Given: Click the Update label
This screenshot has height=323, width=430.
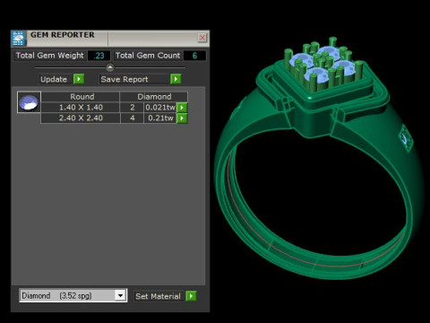Looking at the screenshot, I should [x=54, y=79].
